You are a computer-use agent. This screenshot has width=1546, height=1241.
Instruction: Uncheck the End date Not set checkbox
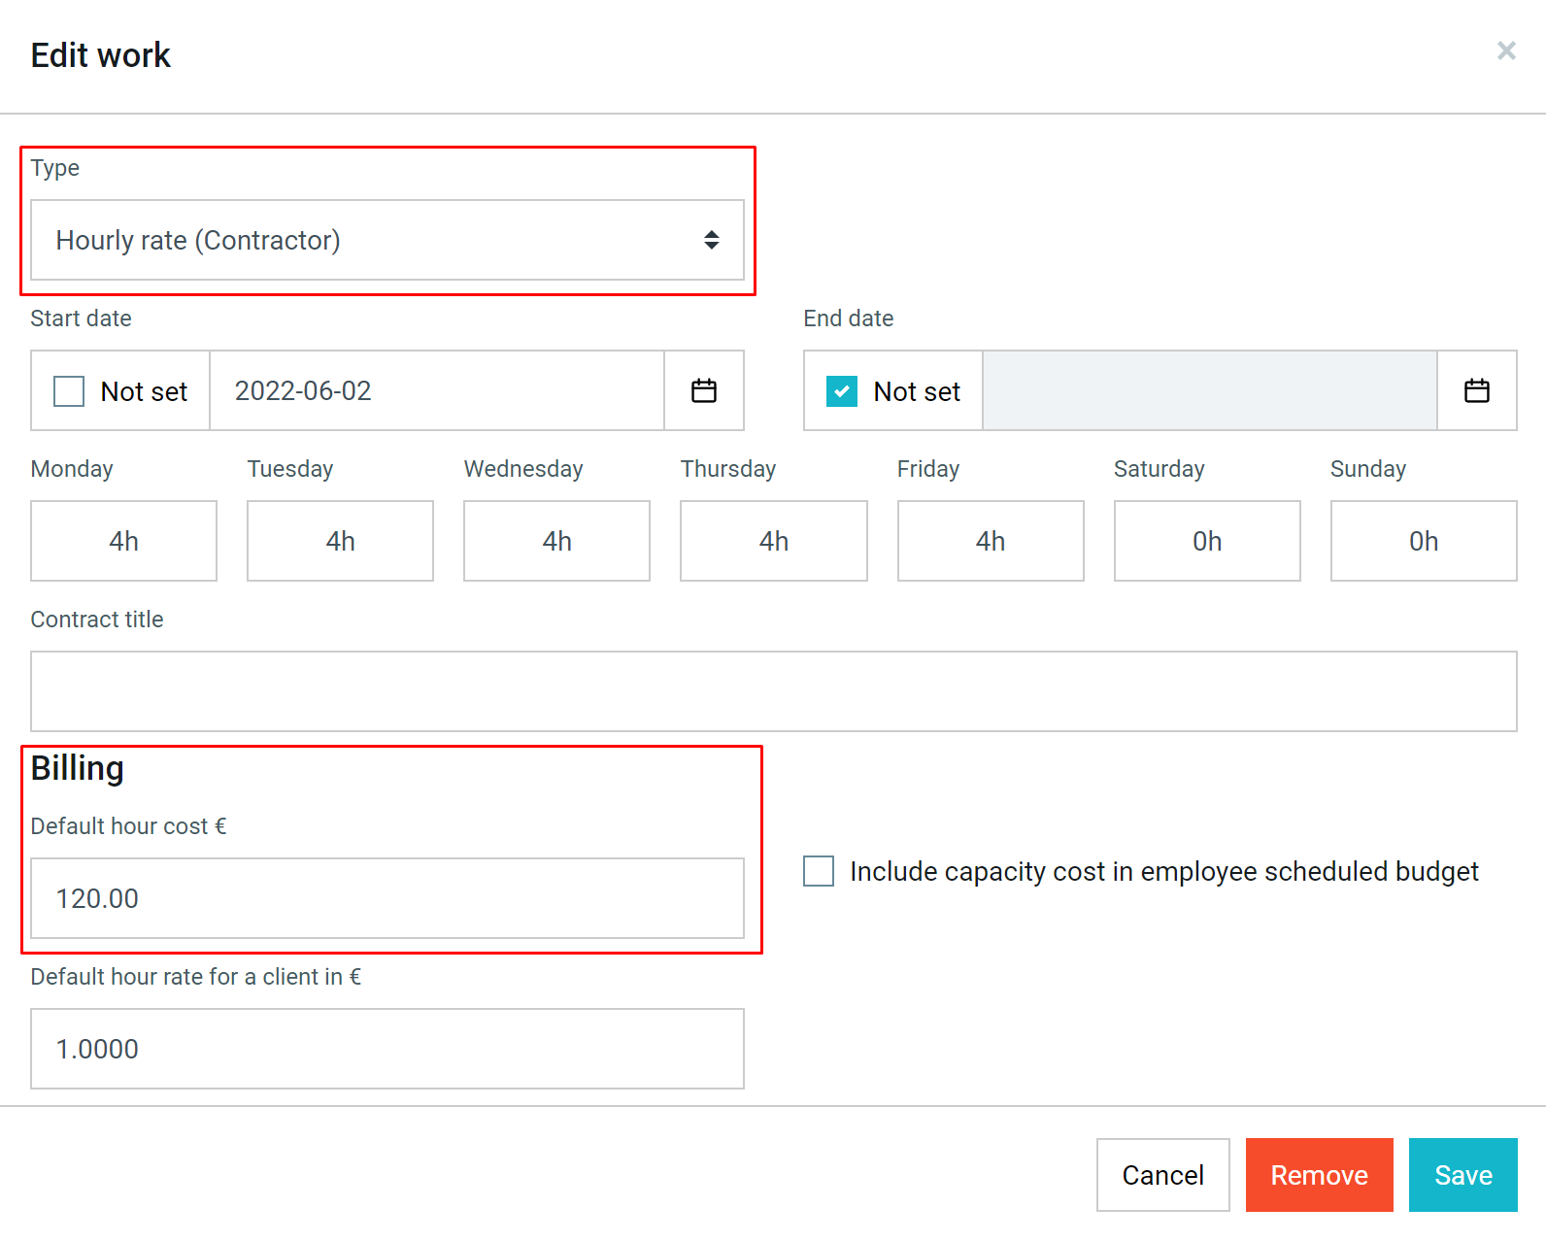tap(842, 391)
